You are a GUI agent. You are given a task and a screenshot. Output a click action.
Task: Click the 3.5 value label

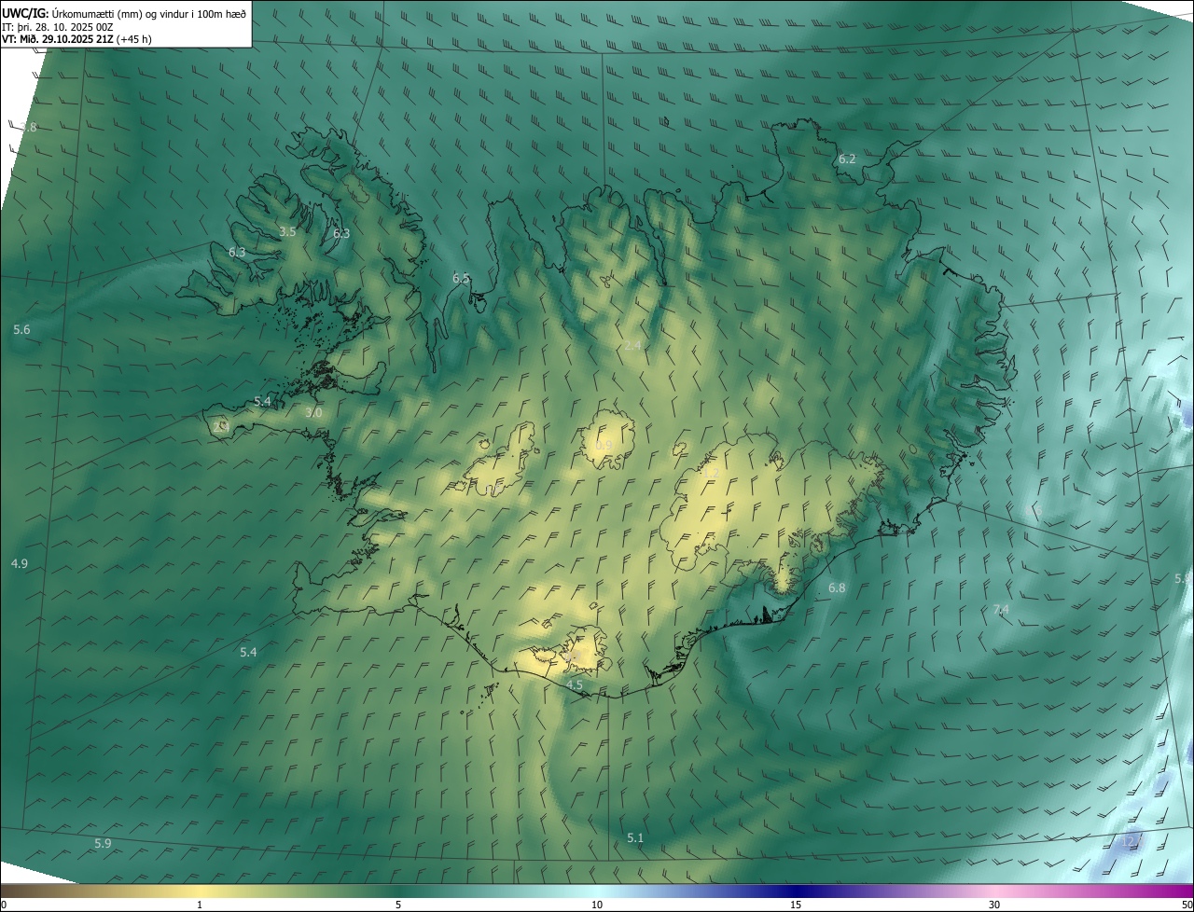point(287,231)
